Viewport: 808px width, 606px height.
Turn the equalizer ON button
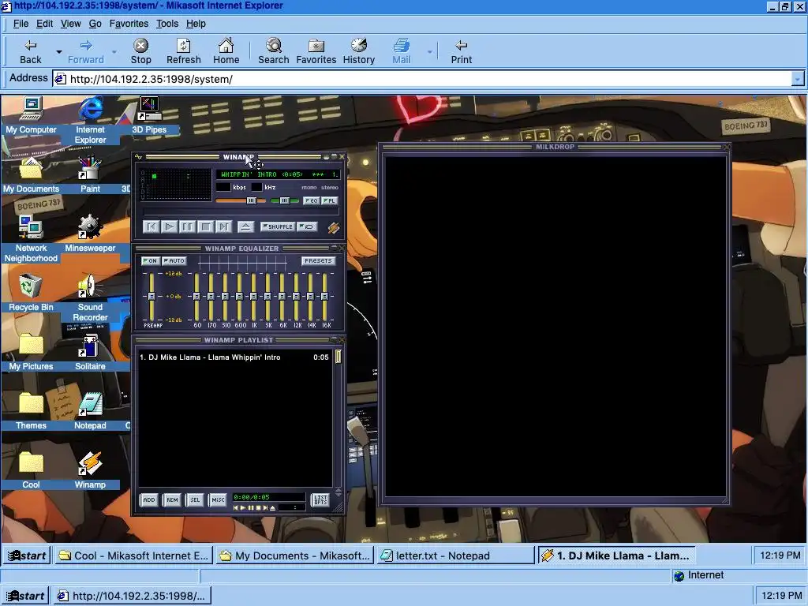click(x=150, y=260)
